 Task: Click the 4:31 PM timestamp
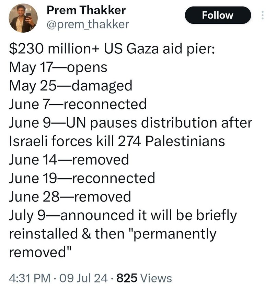pyautogui.click(x=30, y=278)
